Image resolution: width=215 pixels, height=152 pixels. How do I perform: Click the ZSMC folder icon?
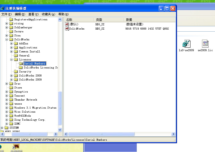(11, 124)
